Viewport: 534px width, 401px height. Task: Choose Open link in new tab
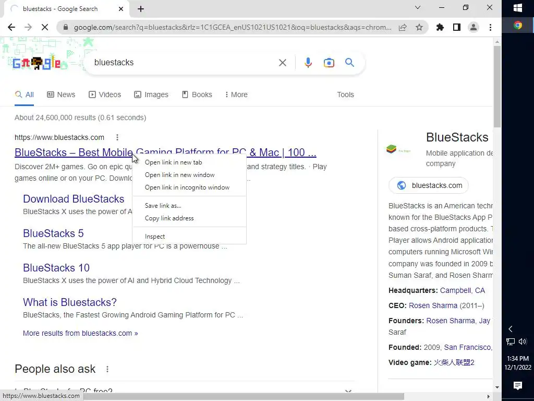[x=189, y=162]
